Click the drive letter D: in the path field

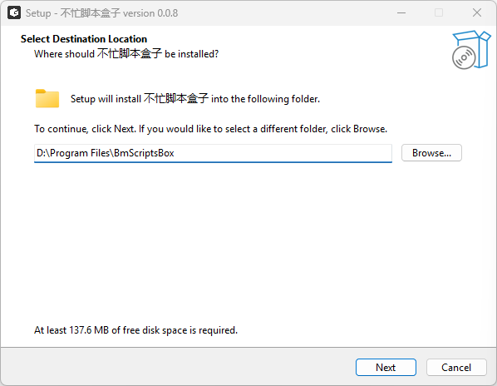click(x=42, y=153)
